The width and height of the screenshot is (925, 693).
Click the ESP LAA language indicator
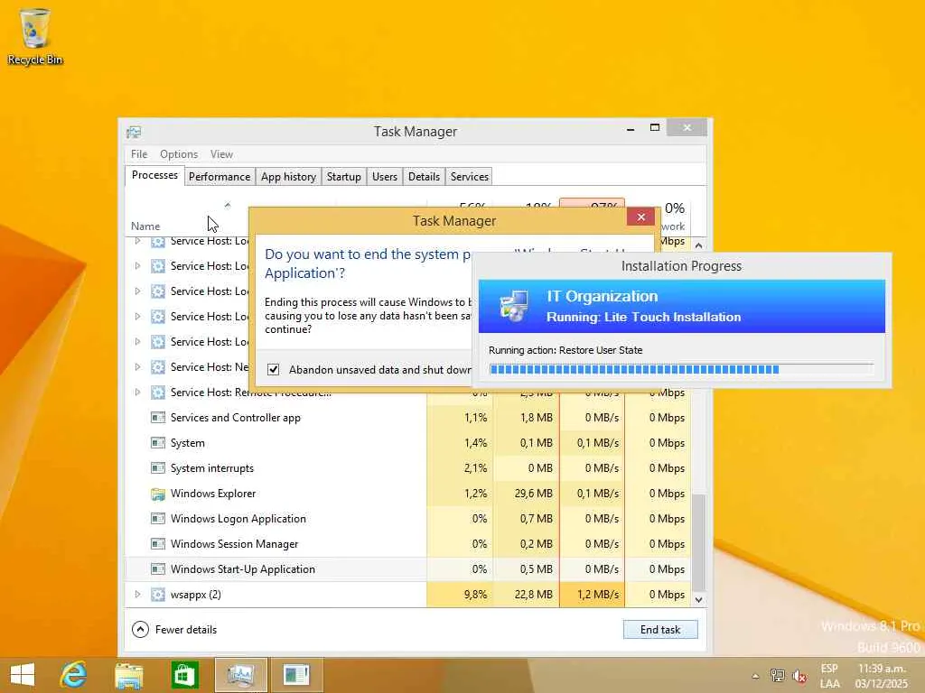pyautogui.click(x=829, y=676)
